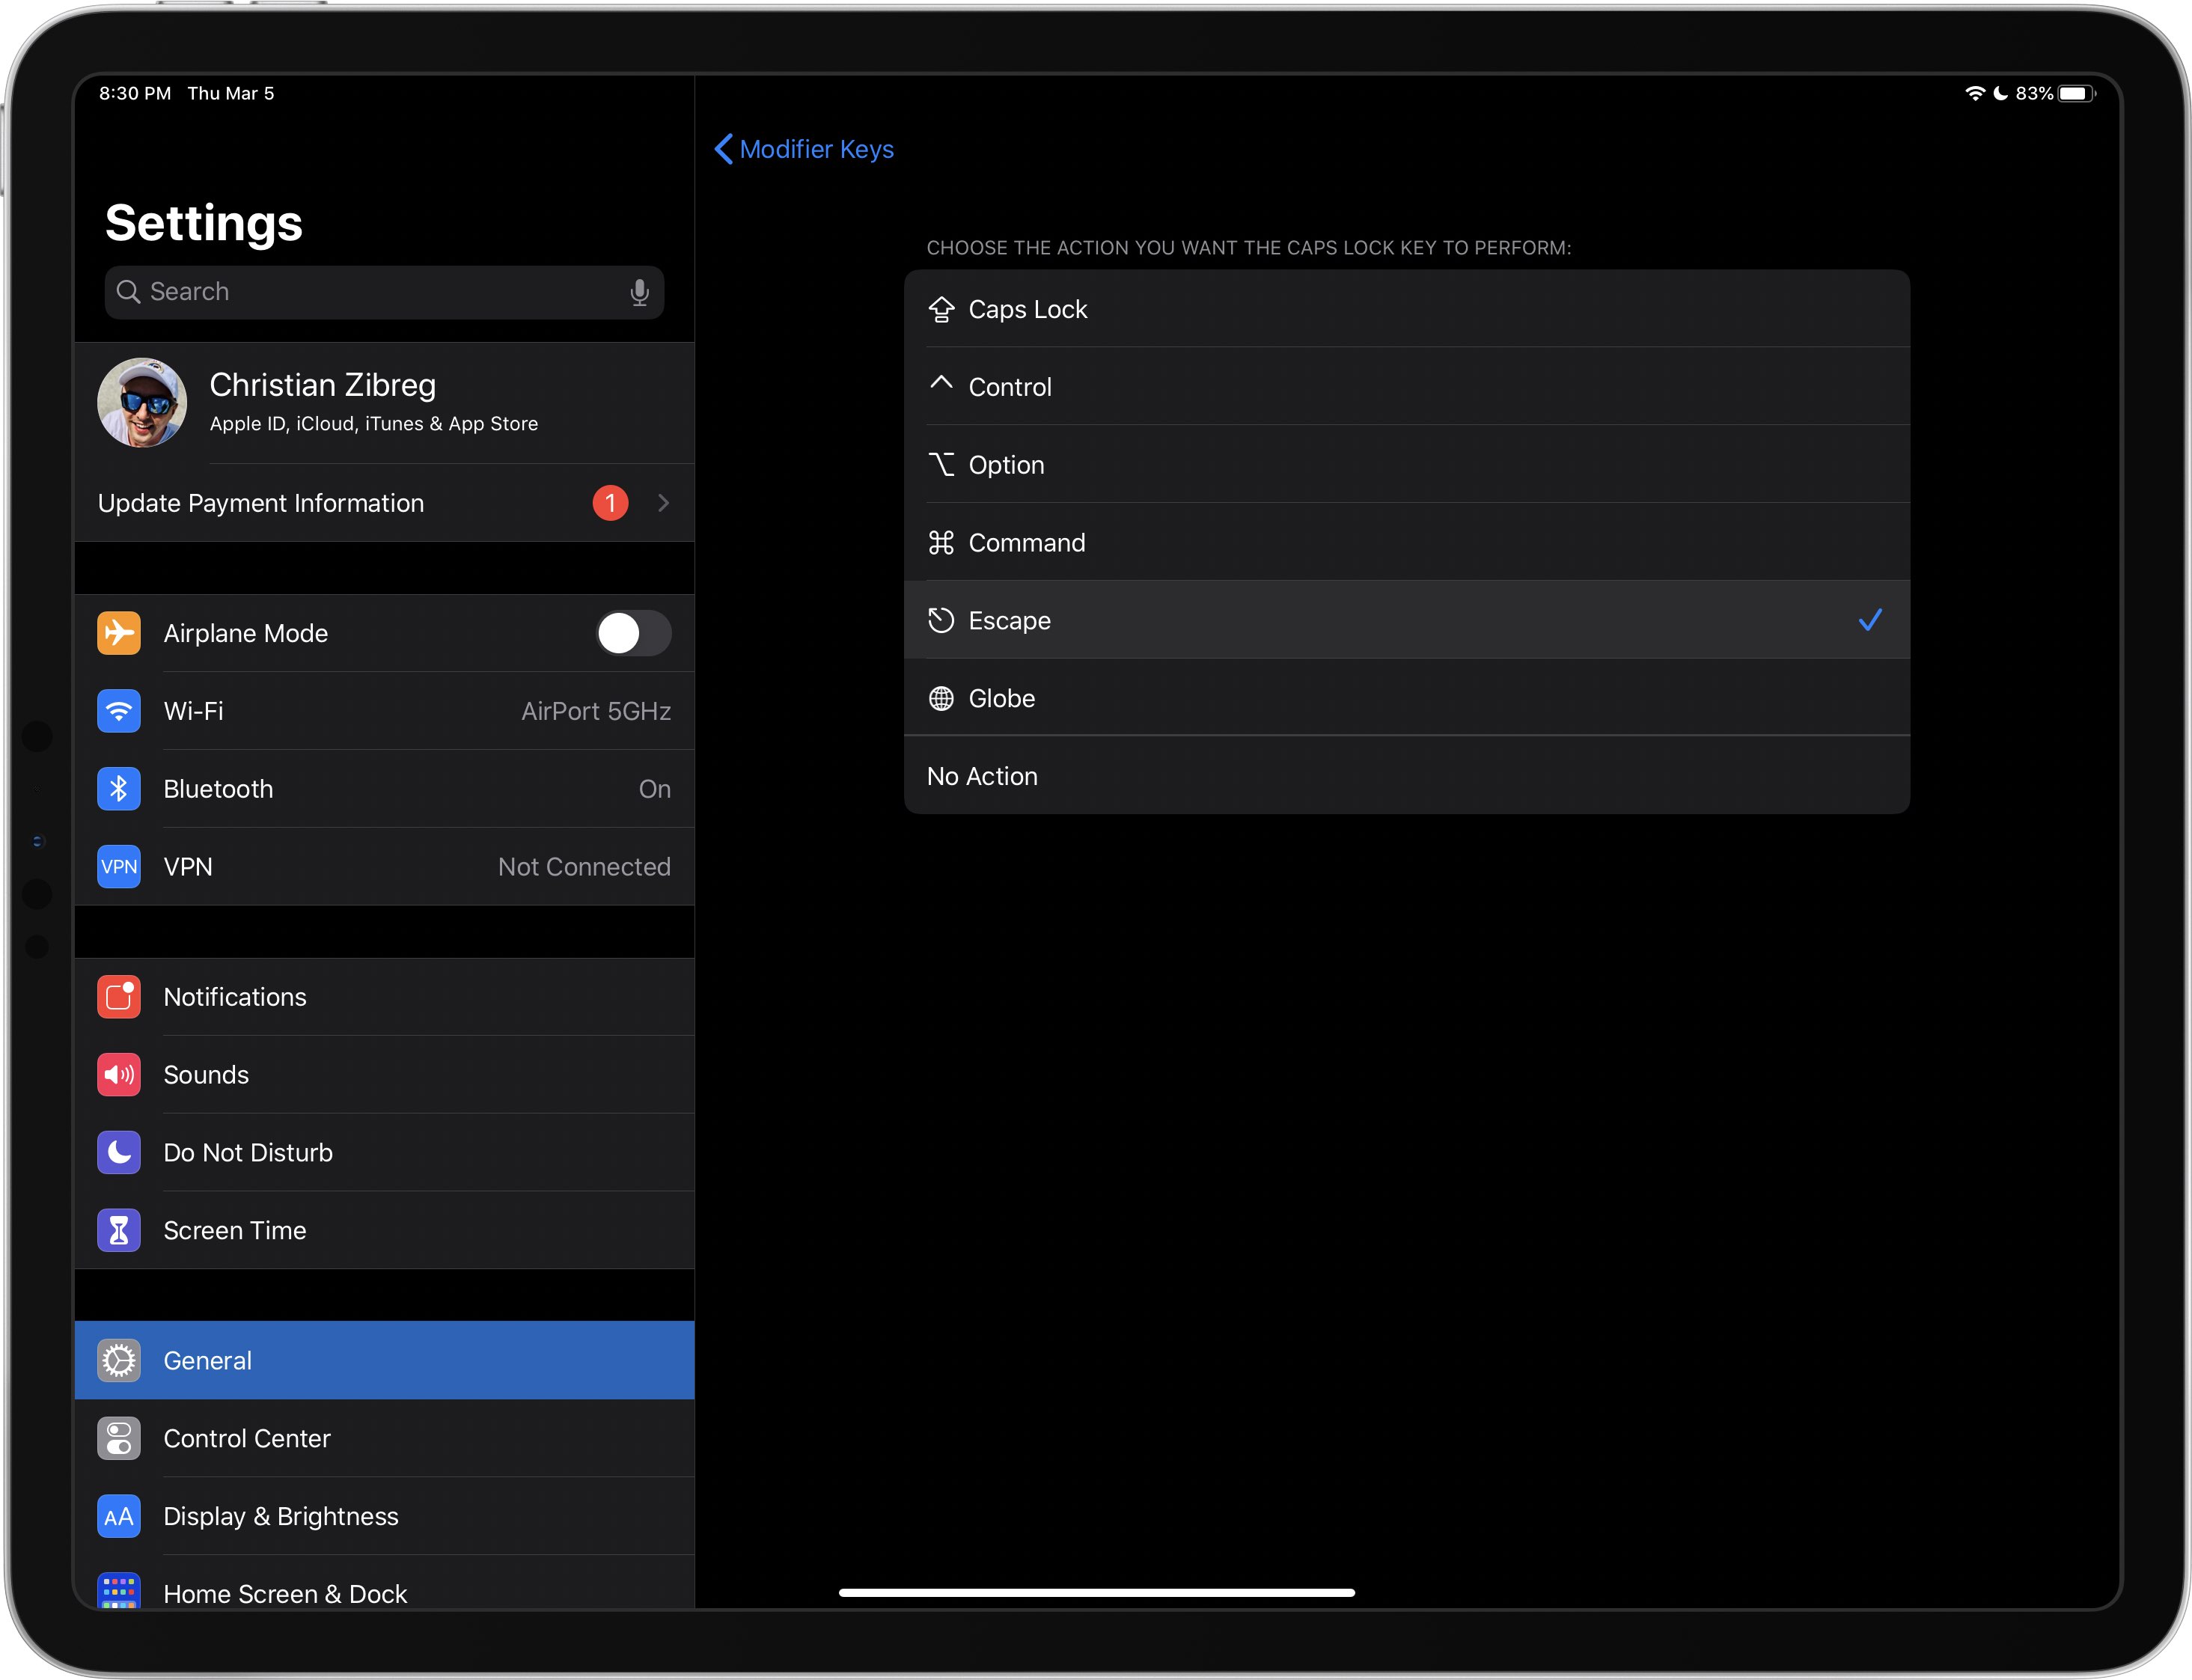
Task: Tap Search bar in Settings
Action: point(378,290)
